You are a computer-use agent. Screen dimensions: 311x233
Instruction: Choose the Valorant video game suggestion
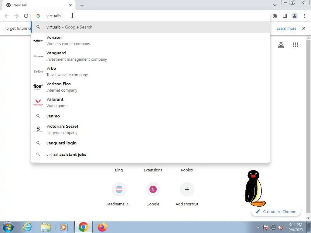click(151, 103)
